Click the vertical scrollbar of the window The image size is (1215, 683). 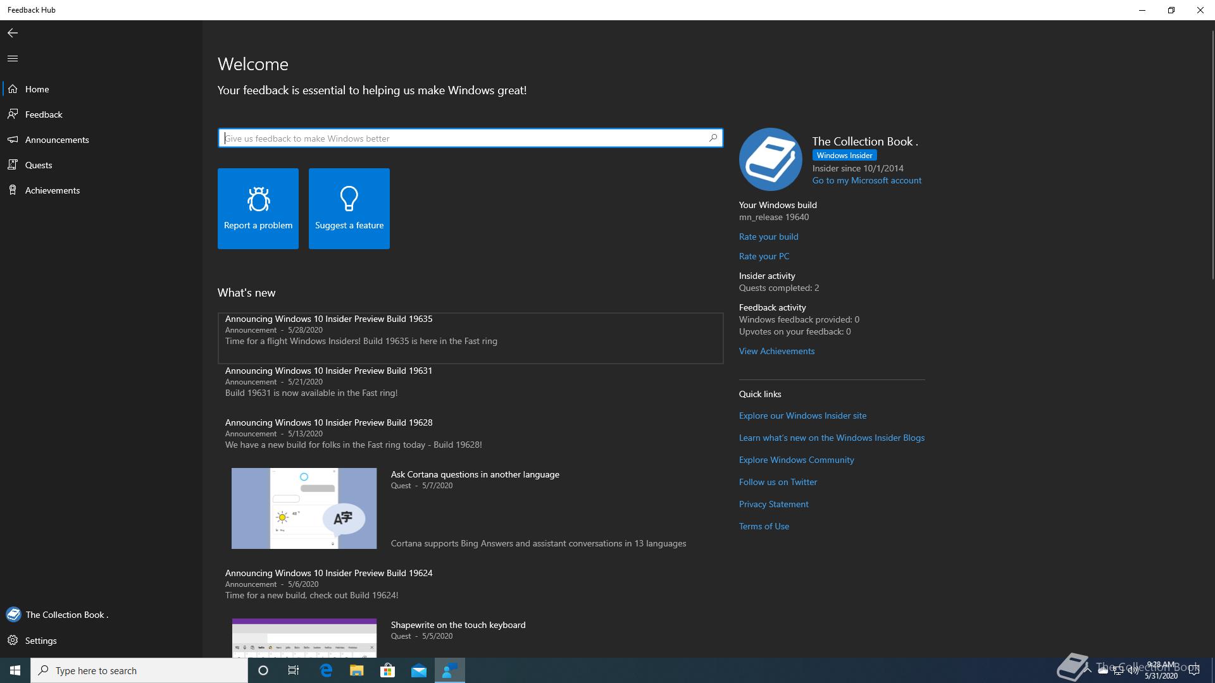coord(1212,155)
